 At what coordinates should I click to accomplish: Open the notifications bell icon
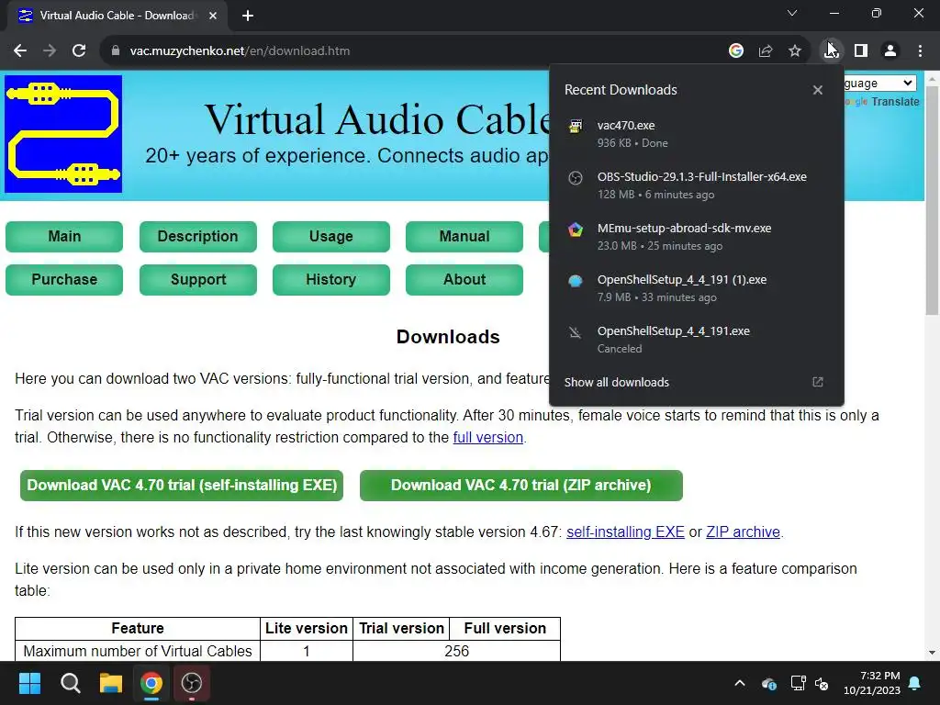[915, 683]
